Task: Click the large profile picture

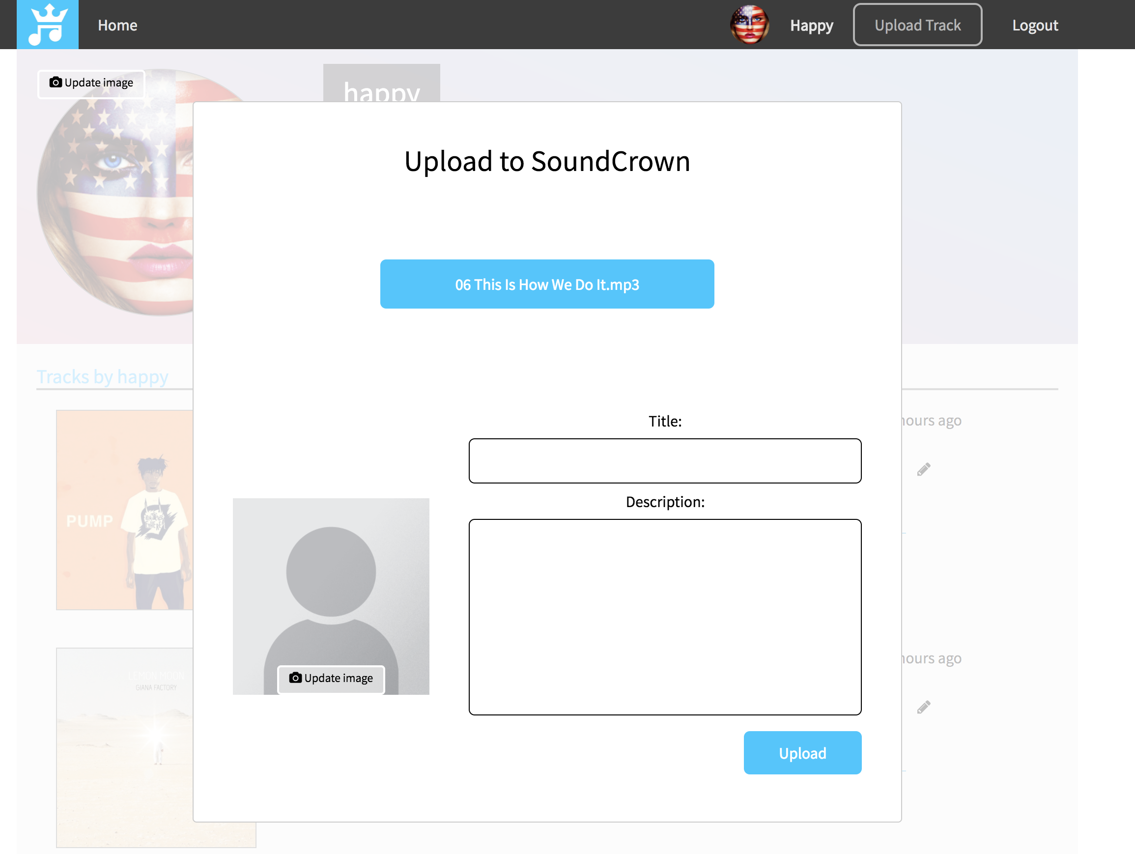Action: click(115, 193)
